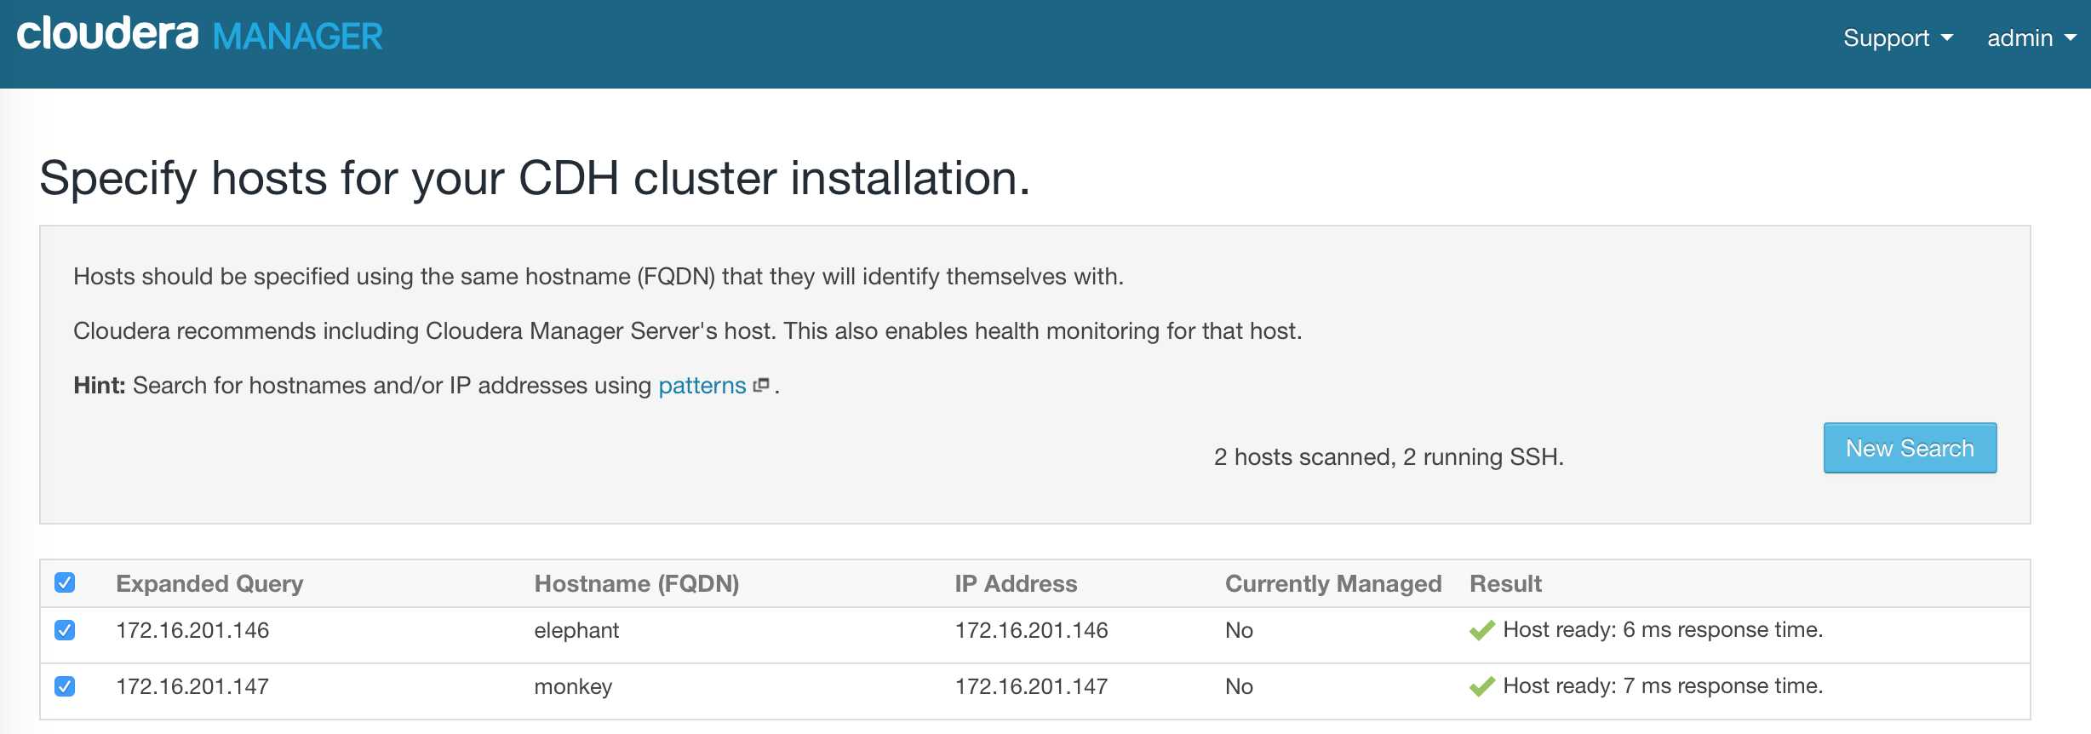Click elephant's Currently Managed 'No' value
The image size is (2091, 734).
point(1239,631)
